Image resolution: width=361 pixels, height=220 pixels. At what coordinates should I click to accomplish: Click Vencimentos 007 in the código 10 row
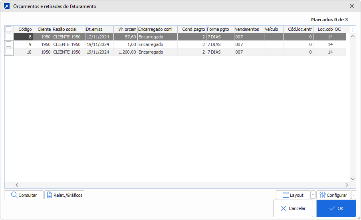pyautogui.click(x=249, y=52)
